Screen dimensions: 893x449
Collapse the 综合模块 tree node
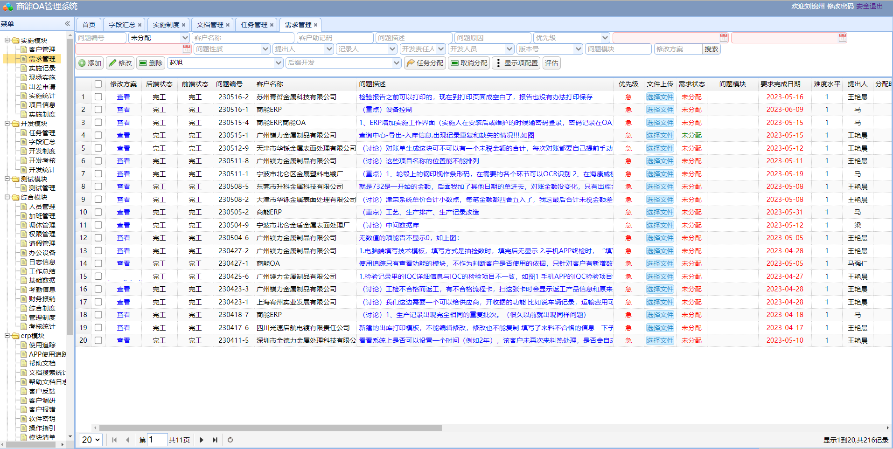(x=7, y=197)
